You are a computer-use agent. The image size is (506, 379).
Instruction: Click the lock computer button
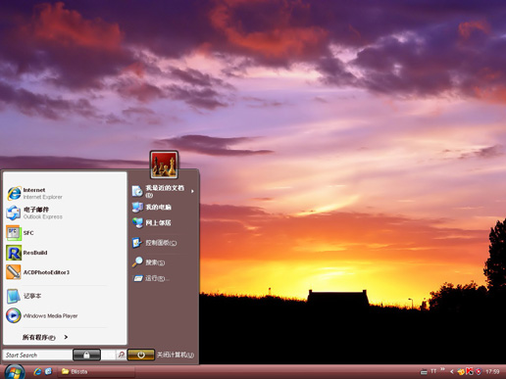tap(86, 355)
